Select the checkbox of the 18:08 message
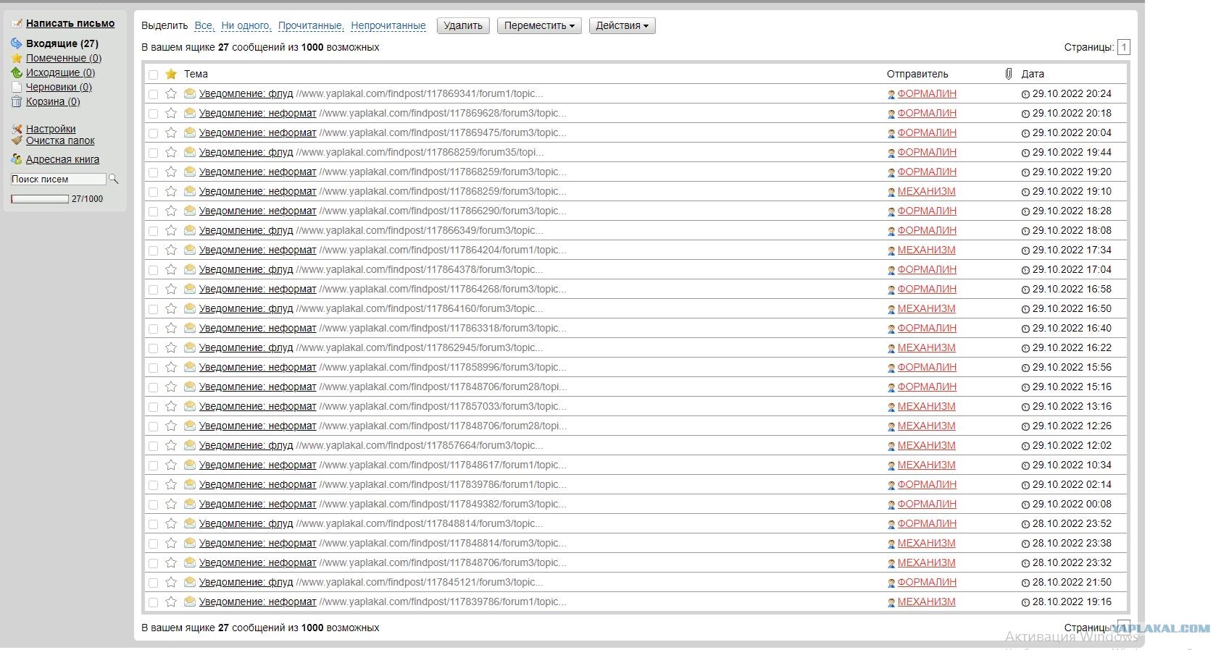The width and height of the screenshot is (1229, 650). [153, 231]
